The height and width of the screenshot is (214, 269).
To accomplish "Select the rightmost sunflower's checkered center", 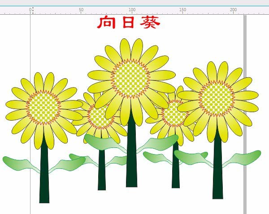I will point(217,98).
